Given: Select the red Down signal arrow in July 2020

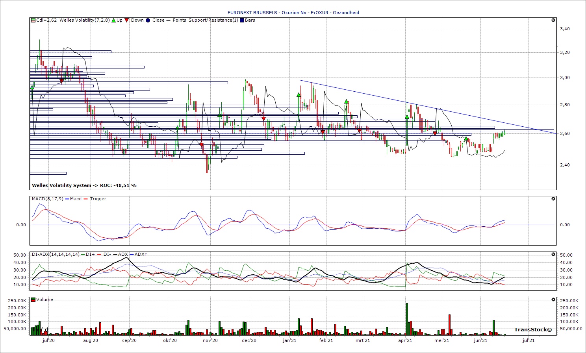Looking at the screenshot, I should click(x=61, y=81).
